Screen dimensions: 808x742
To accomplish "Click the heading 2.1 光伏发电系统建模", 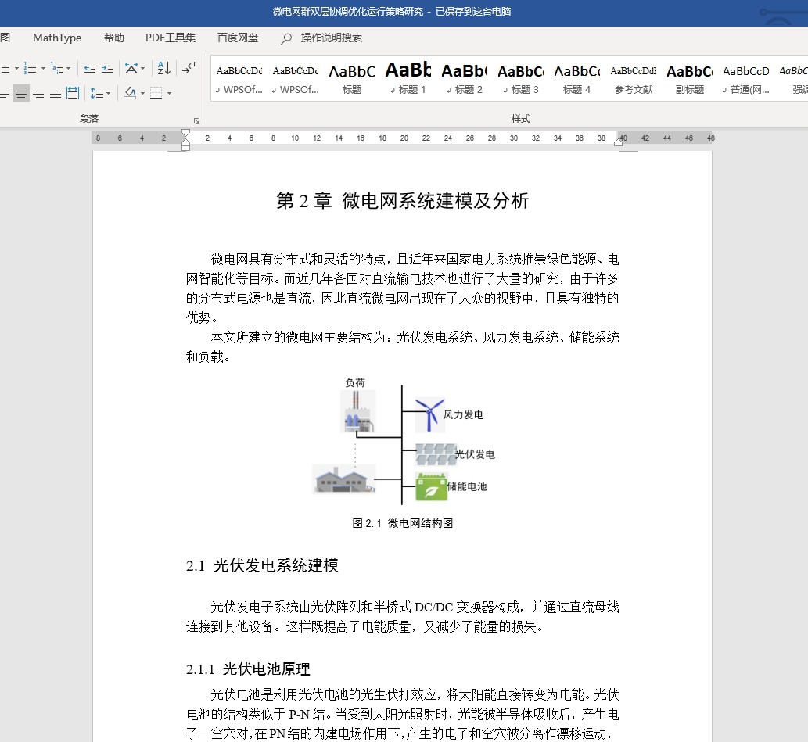I will pos(262,565).
